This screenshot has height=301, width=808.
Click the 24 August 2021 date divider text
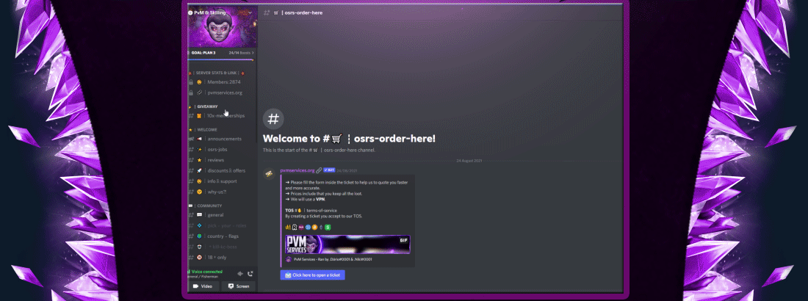469,161
